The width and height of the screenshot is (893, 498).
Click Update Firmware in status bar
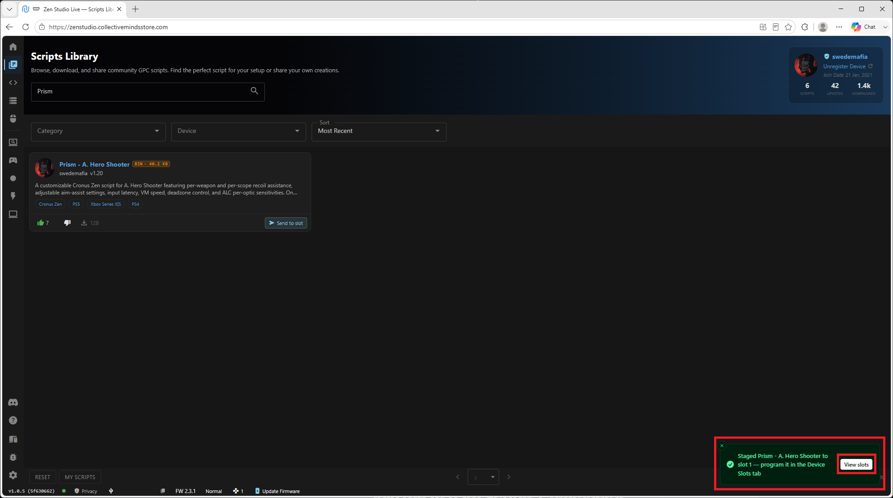277,491
